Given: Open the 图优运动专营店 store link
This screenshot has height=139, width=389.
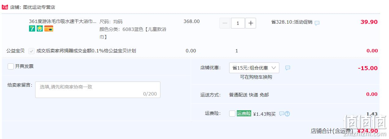Looking at the screenshot, I should 39,7.
